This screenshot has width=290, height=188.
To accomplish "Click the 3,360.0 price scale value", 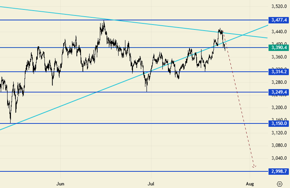I will [279, 57].
